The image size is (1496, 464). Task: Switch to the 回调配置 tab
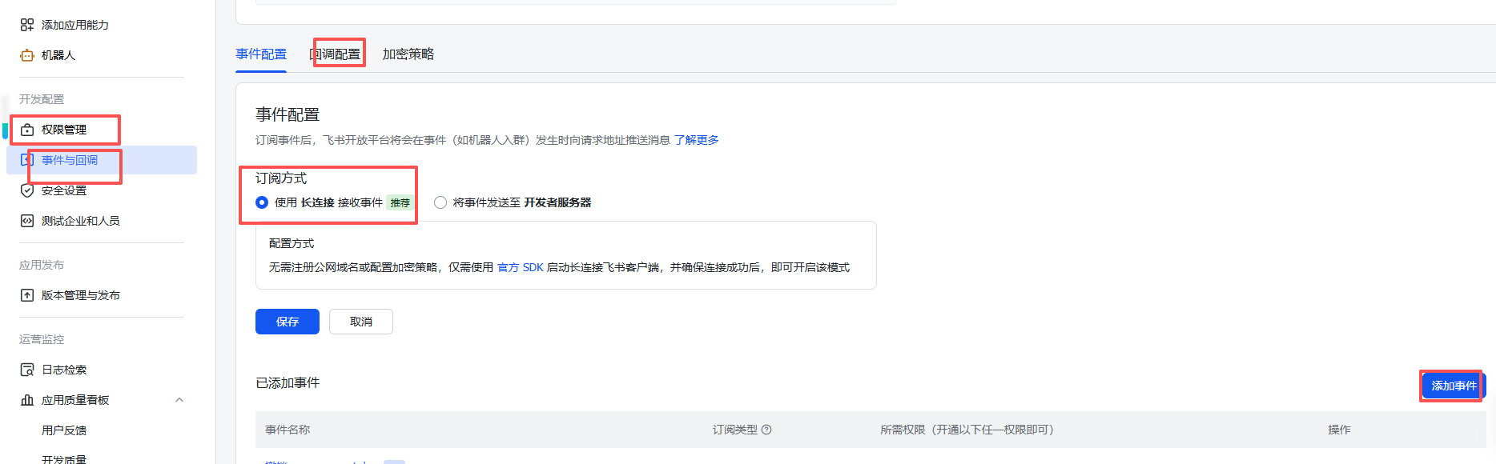pyautogui.click(x=335, y=54)
